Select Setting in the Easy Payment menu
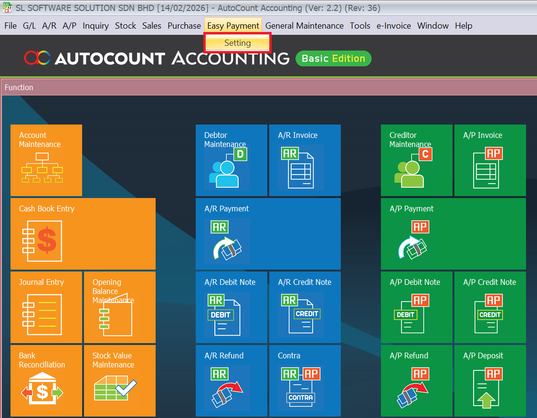Image resolution: width=537 pixels, height=418 pixels. tap(237, 43)
